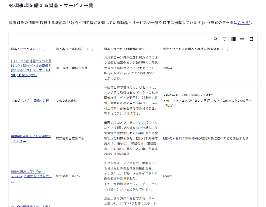Click the 手ブレ補正 description cell
The height and width of the screenshot is (207, 266).
[x=131, y=176]
